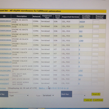Open available quantity link 1779
The width and height of the screenshot is (109, 109).
tap(81, 26)
